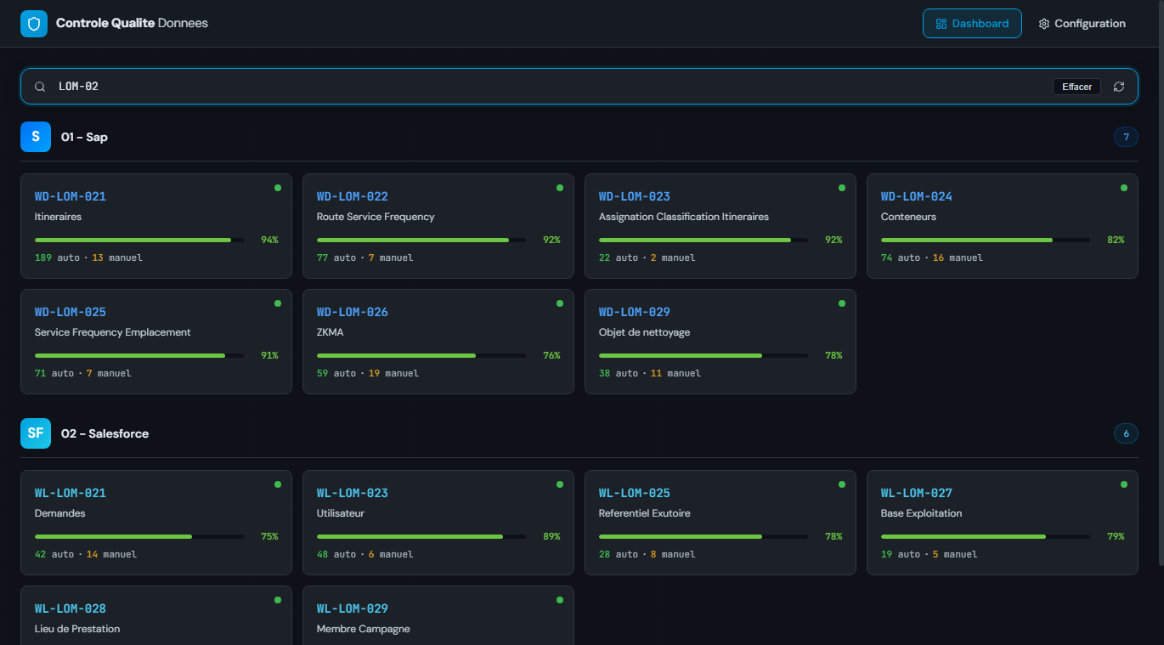Screen dimensions: 1164x645
Task: Click the Sap section count badge 7
Action: (x=1126, y=137)
